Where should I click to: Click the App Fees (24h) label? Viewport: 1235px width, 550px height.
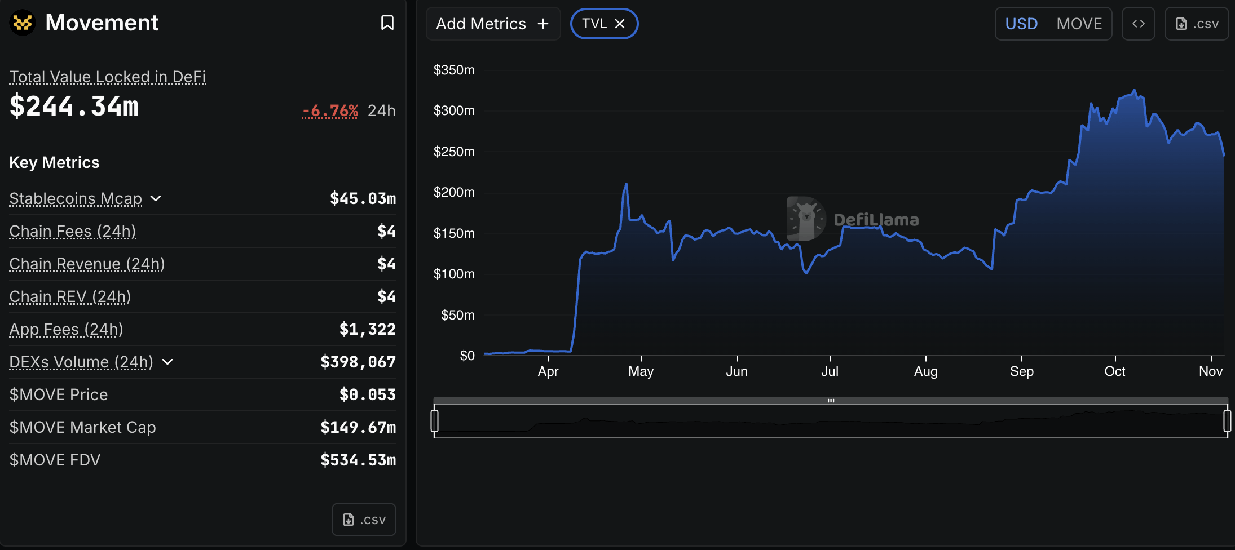coord(66,329)
